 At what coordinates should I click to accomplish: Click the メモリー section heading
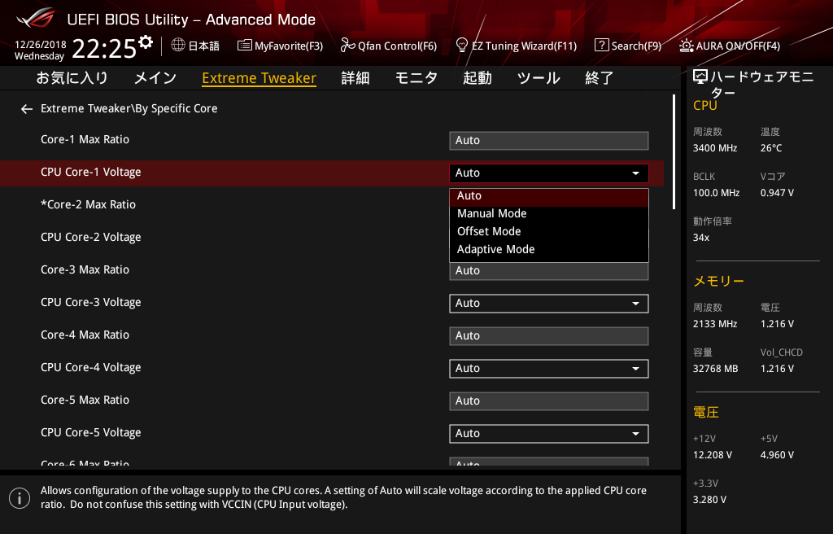coord(719,281)
